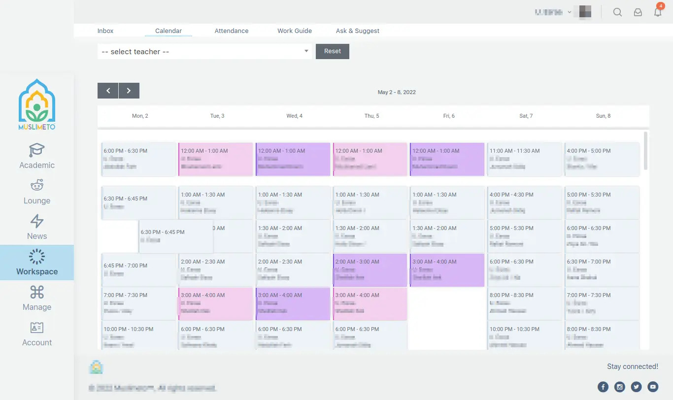Open the Work Guide tab
Screen dimensions: 673x400
pyautogui.click(x=294, y=31)
